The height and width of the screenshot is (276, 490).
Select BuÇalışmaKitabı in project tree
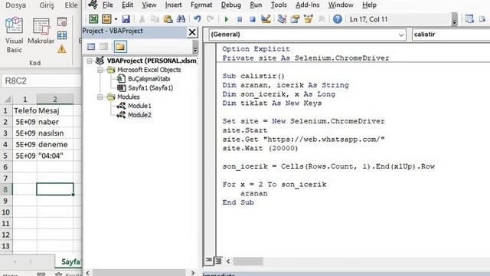[149, 79]
